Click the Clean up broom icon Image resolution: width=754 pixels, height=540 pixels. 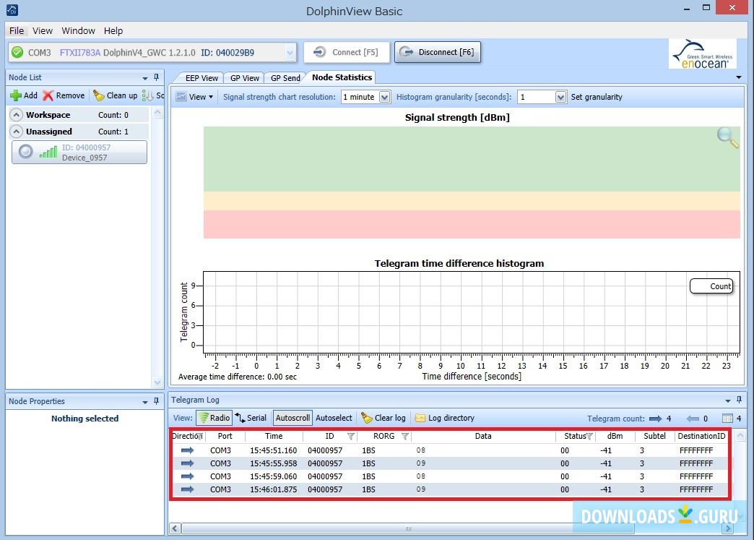click(99, 95)
